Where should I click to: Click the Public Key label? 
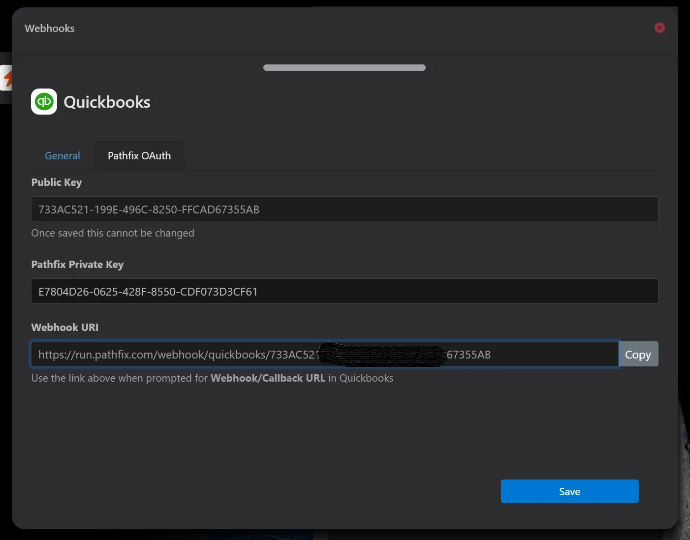coord(57,182)
